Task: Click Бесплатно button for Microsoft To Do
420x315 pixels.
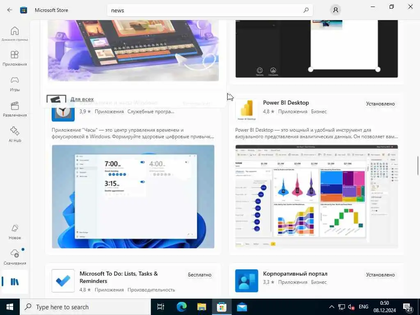Action: click(200, 275)
